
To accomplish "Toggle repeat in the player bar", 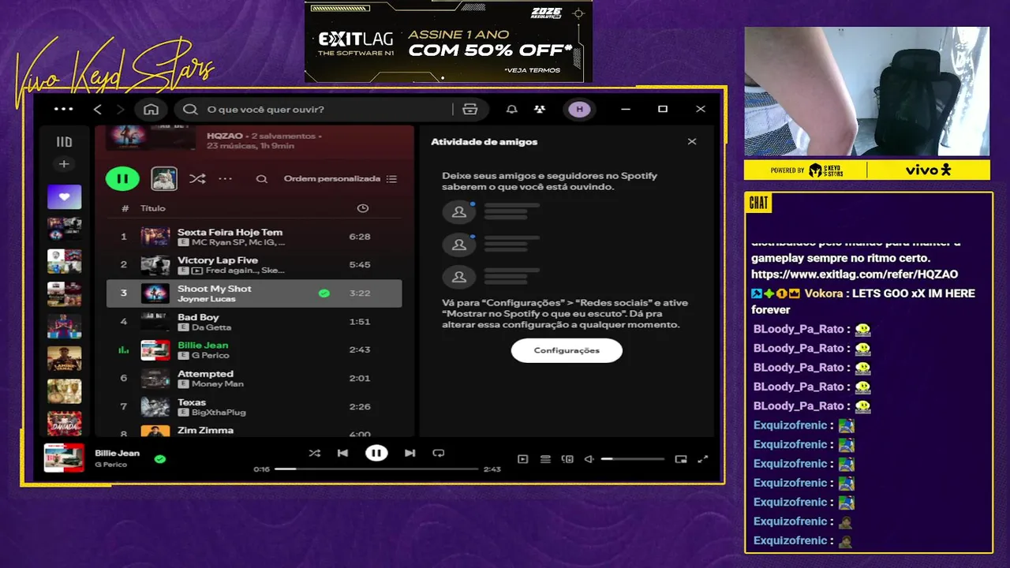I will tap(439, 453).
